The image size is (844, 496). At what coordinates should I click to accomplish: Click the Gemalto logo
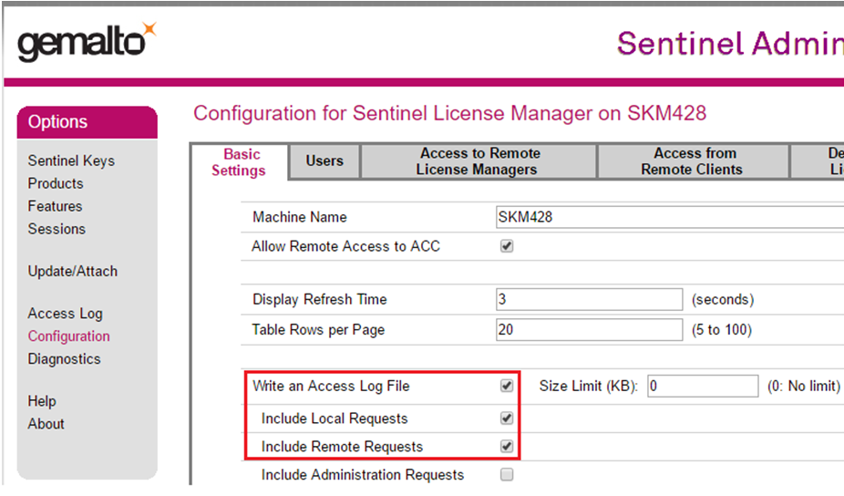tap(87, 42)
